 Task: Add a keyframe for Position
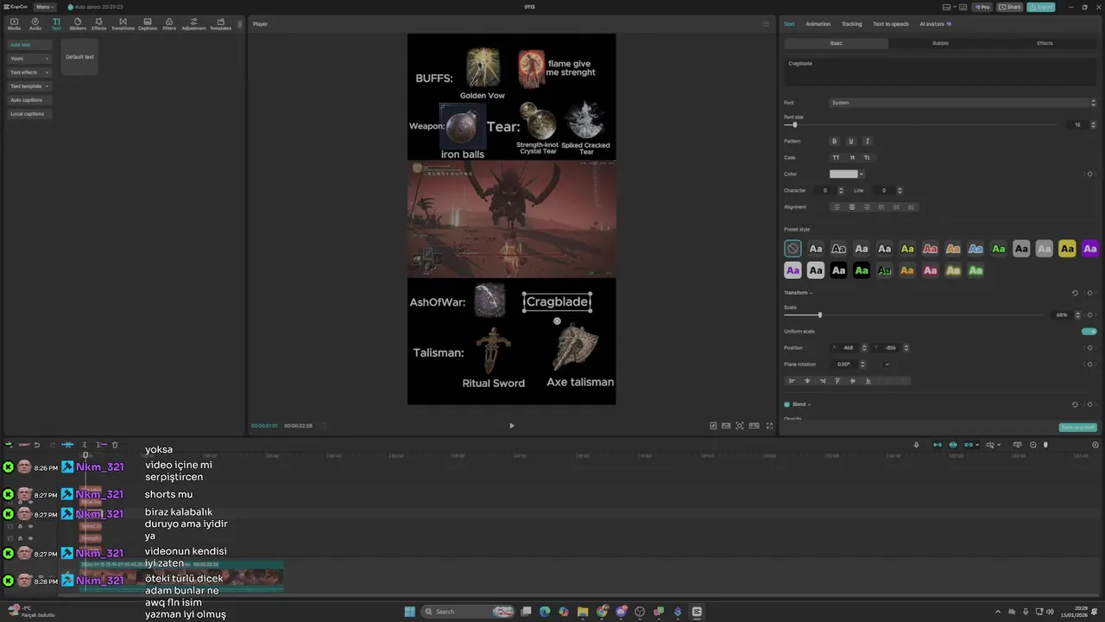click(x=1090, y=348)
